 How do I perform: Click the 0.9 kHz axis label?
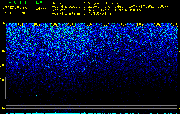tap(2, 66)
